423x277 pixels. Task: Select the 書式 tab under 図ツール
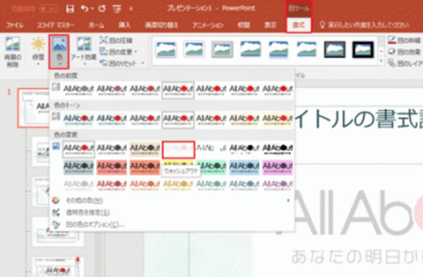(299, 25)
